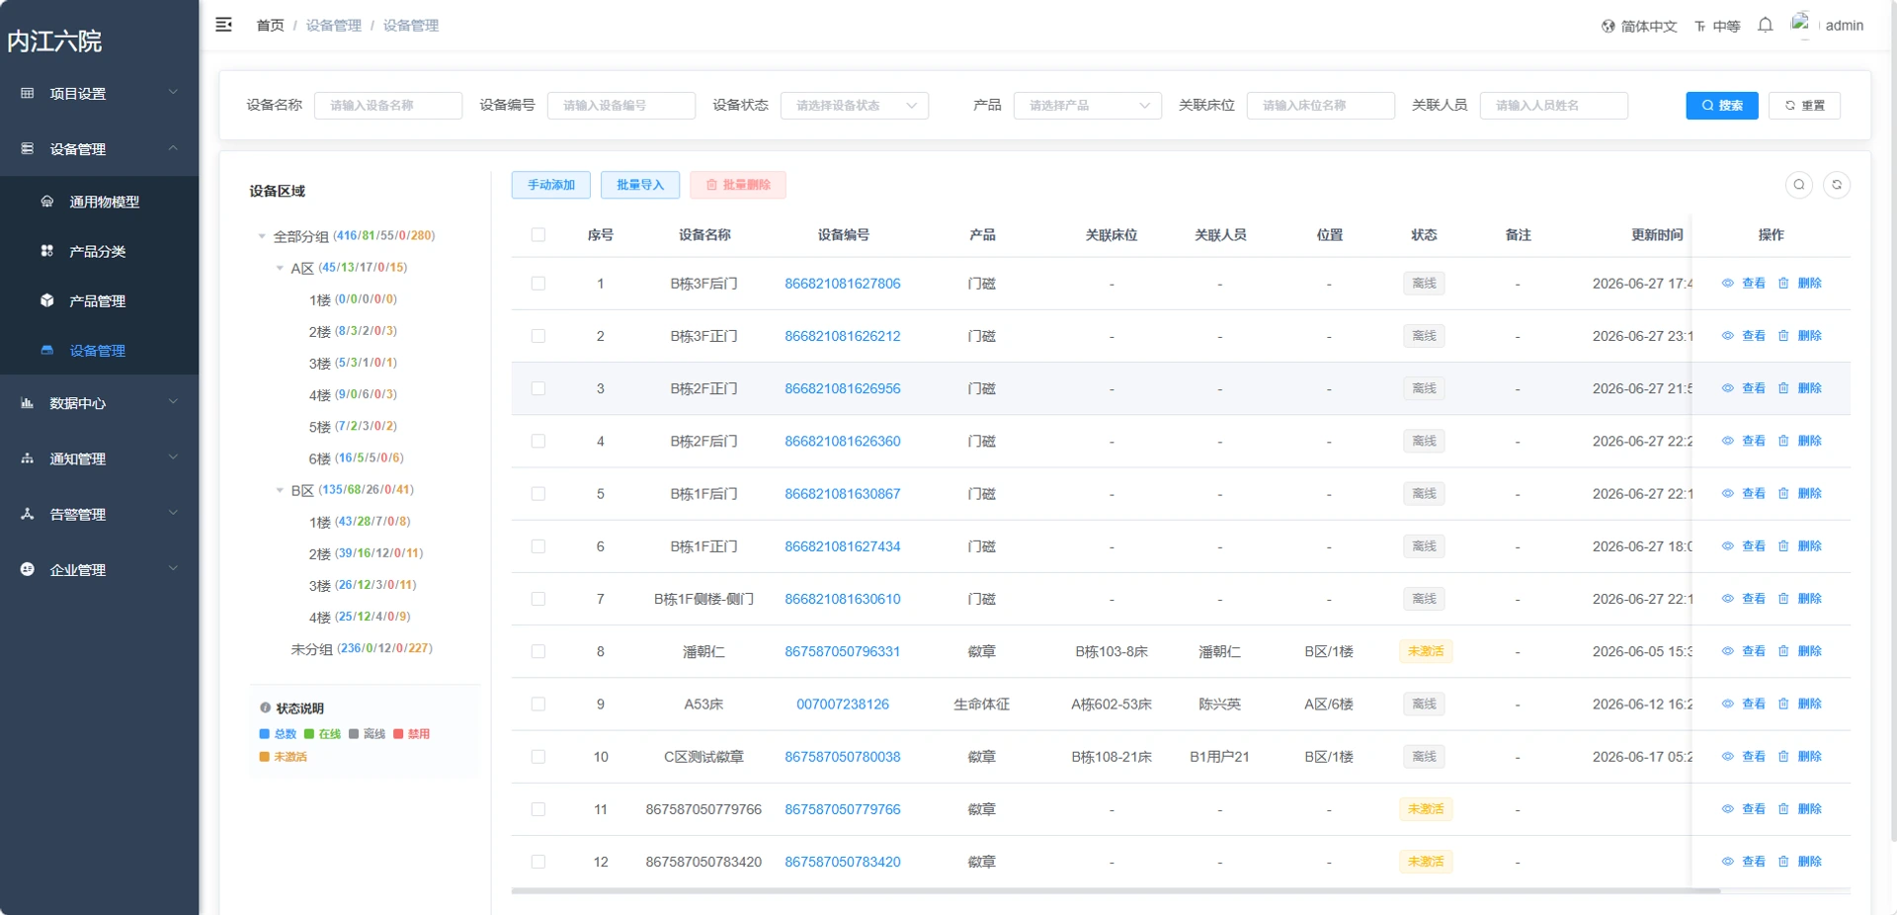Click the 关联人员 input field
Viewport: 1897px width, 915px height.
click(1554, 106)
